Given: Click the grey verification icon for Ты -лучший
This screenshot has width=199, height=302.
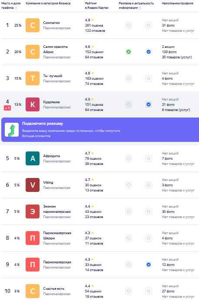Looking at the screenshot, I should click(x=149, y=78).
